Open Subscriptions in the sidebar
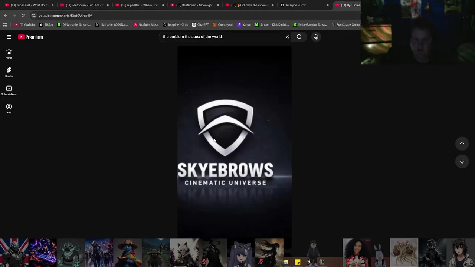This screenshot has width=475, height=267. tap(9, 90)
